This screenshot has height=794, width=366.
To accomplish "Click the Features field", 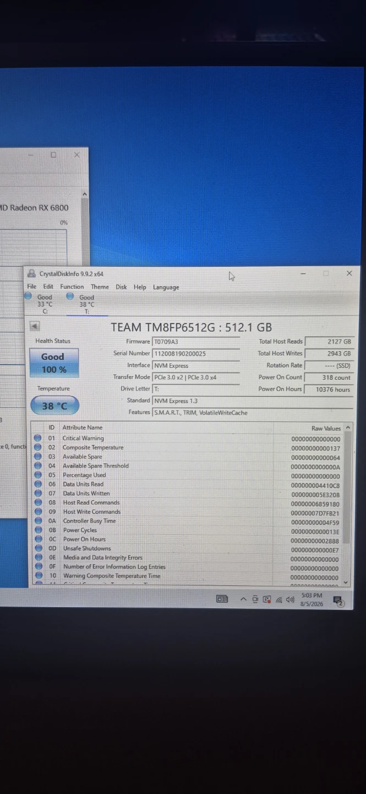I will 252,412.
